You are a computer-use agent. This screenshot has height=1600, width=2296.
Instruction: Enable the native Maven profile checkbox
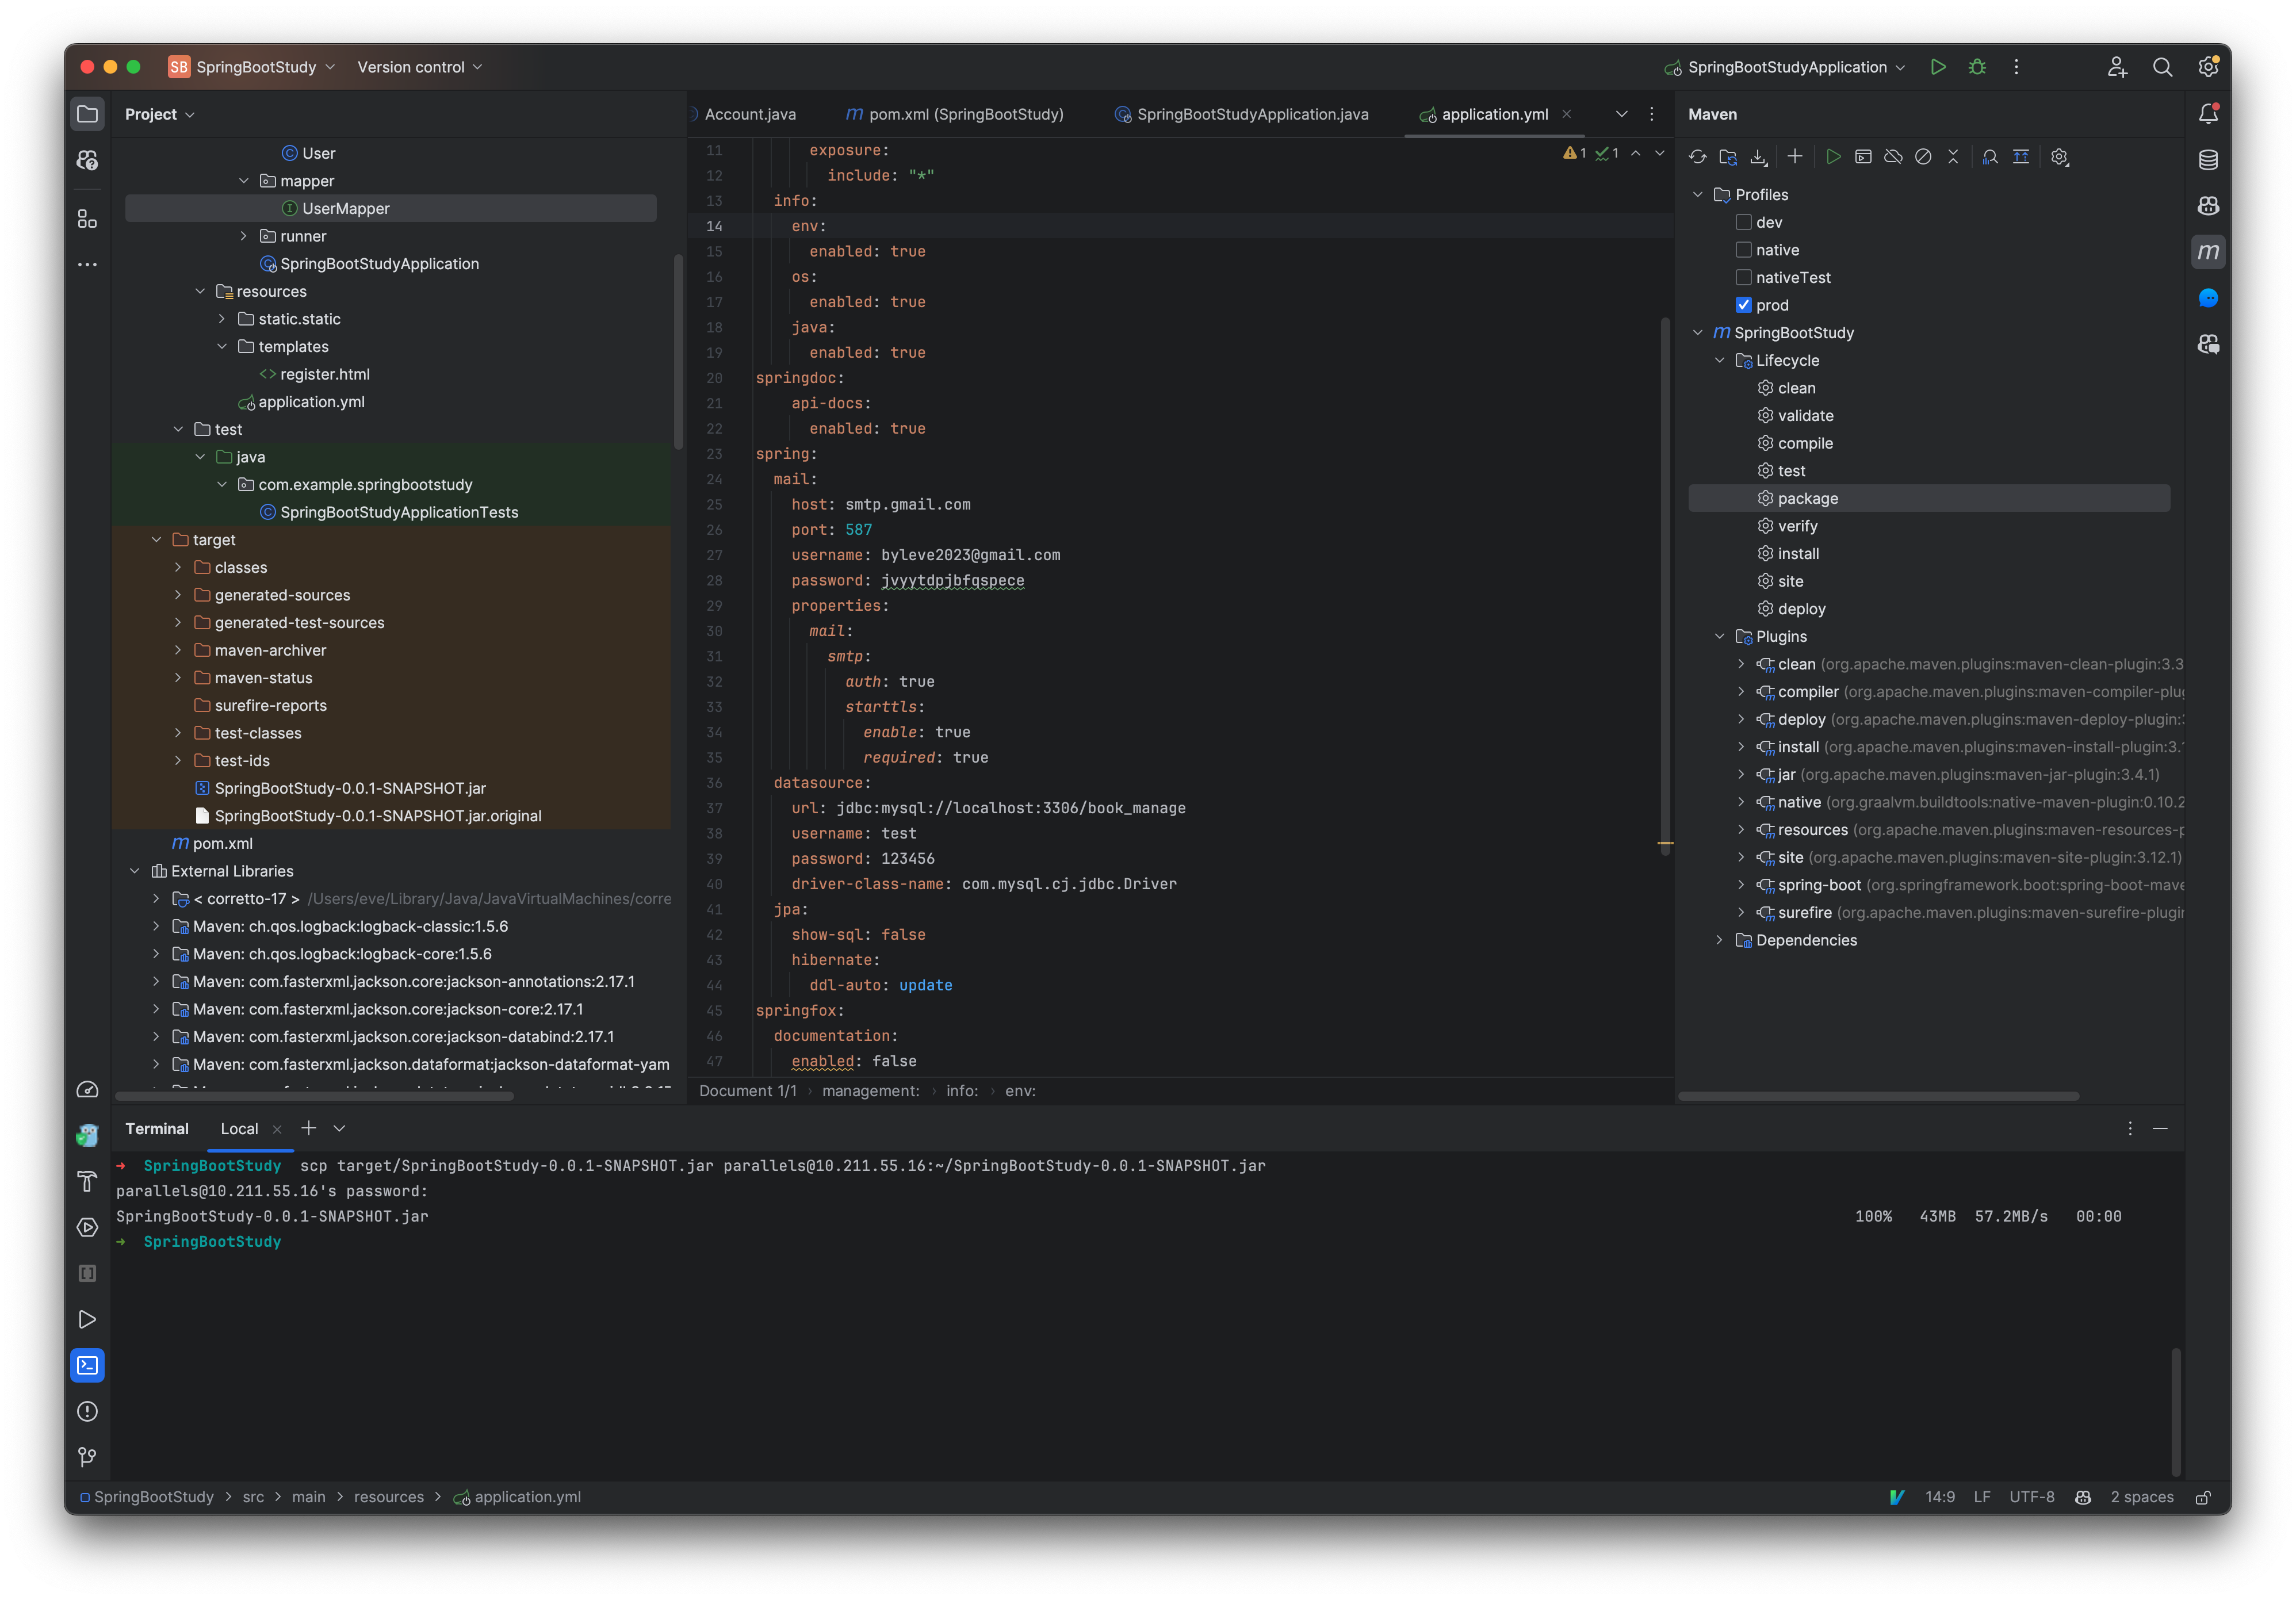pyautogui.click(x=1744, y=250)
